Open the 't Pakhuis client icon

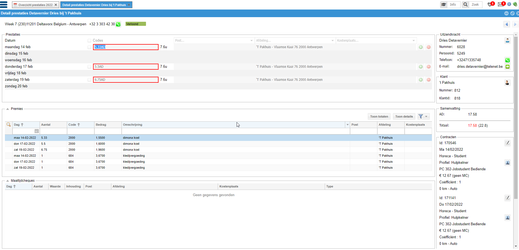(507, 83)
